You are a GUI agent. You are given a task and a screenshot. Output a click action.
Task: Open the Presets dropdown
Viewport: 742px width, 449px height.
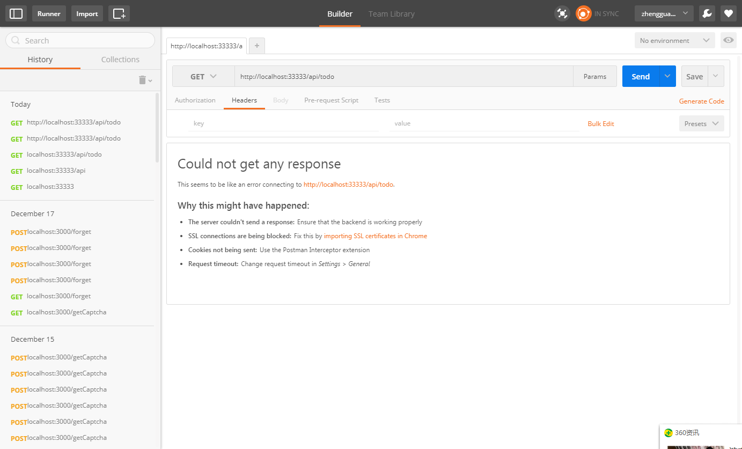pyautogui.click(x=701, y=123)
